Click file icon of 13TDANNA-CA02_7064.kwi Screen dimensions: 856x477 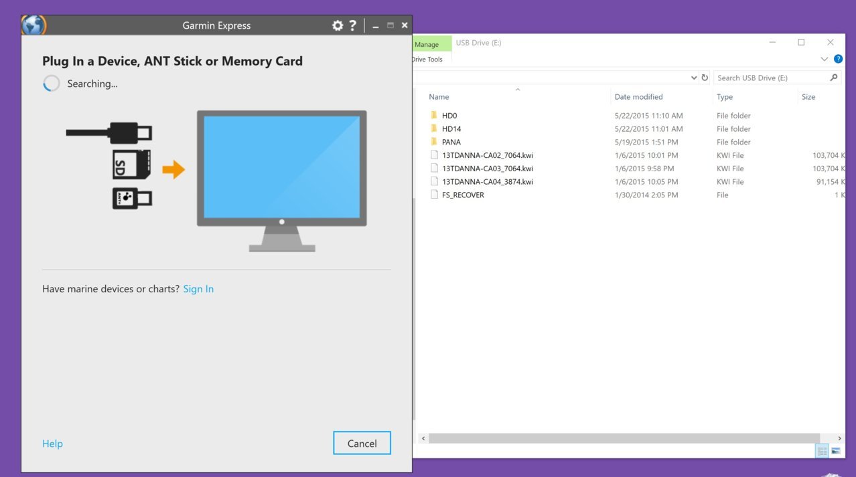pos(434,155)
